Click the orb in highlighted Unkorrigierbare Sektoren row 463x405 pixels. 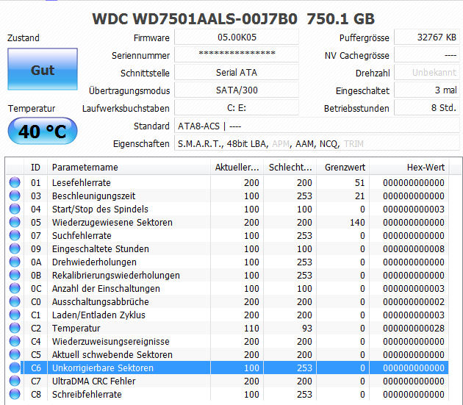15,368
